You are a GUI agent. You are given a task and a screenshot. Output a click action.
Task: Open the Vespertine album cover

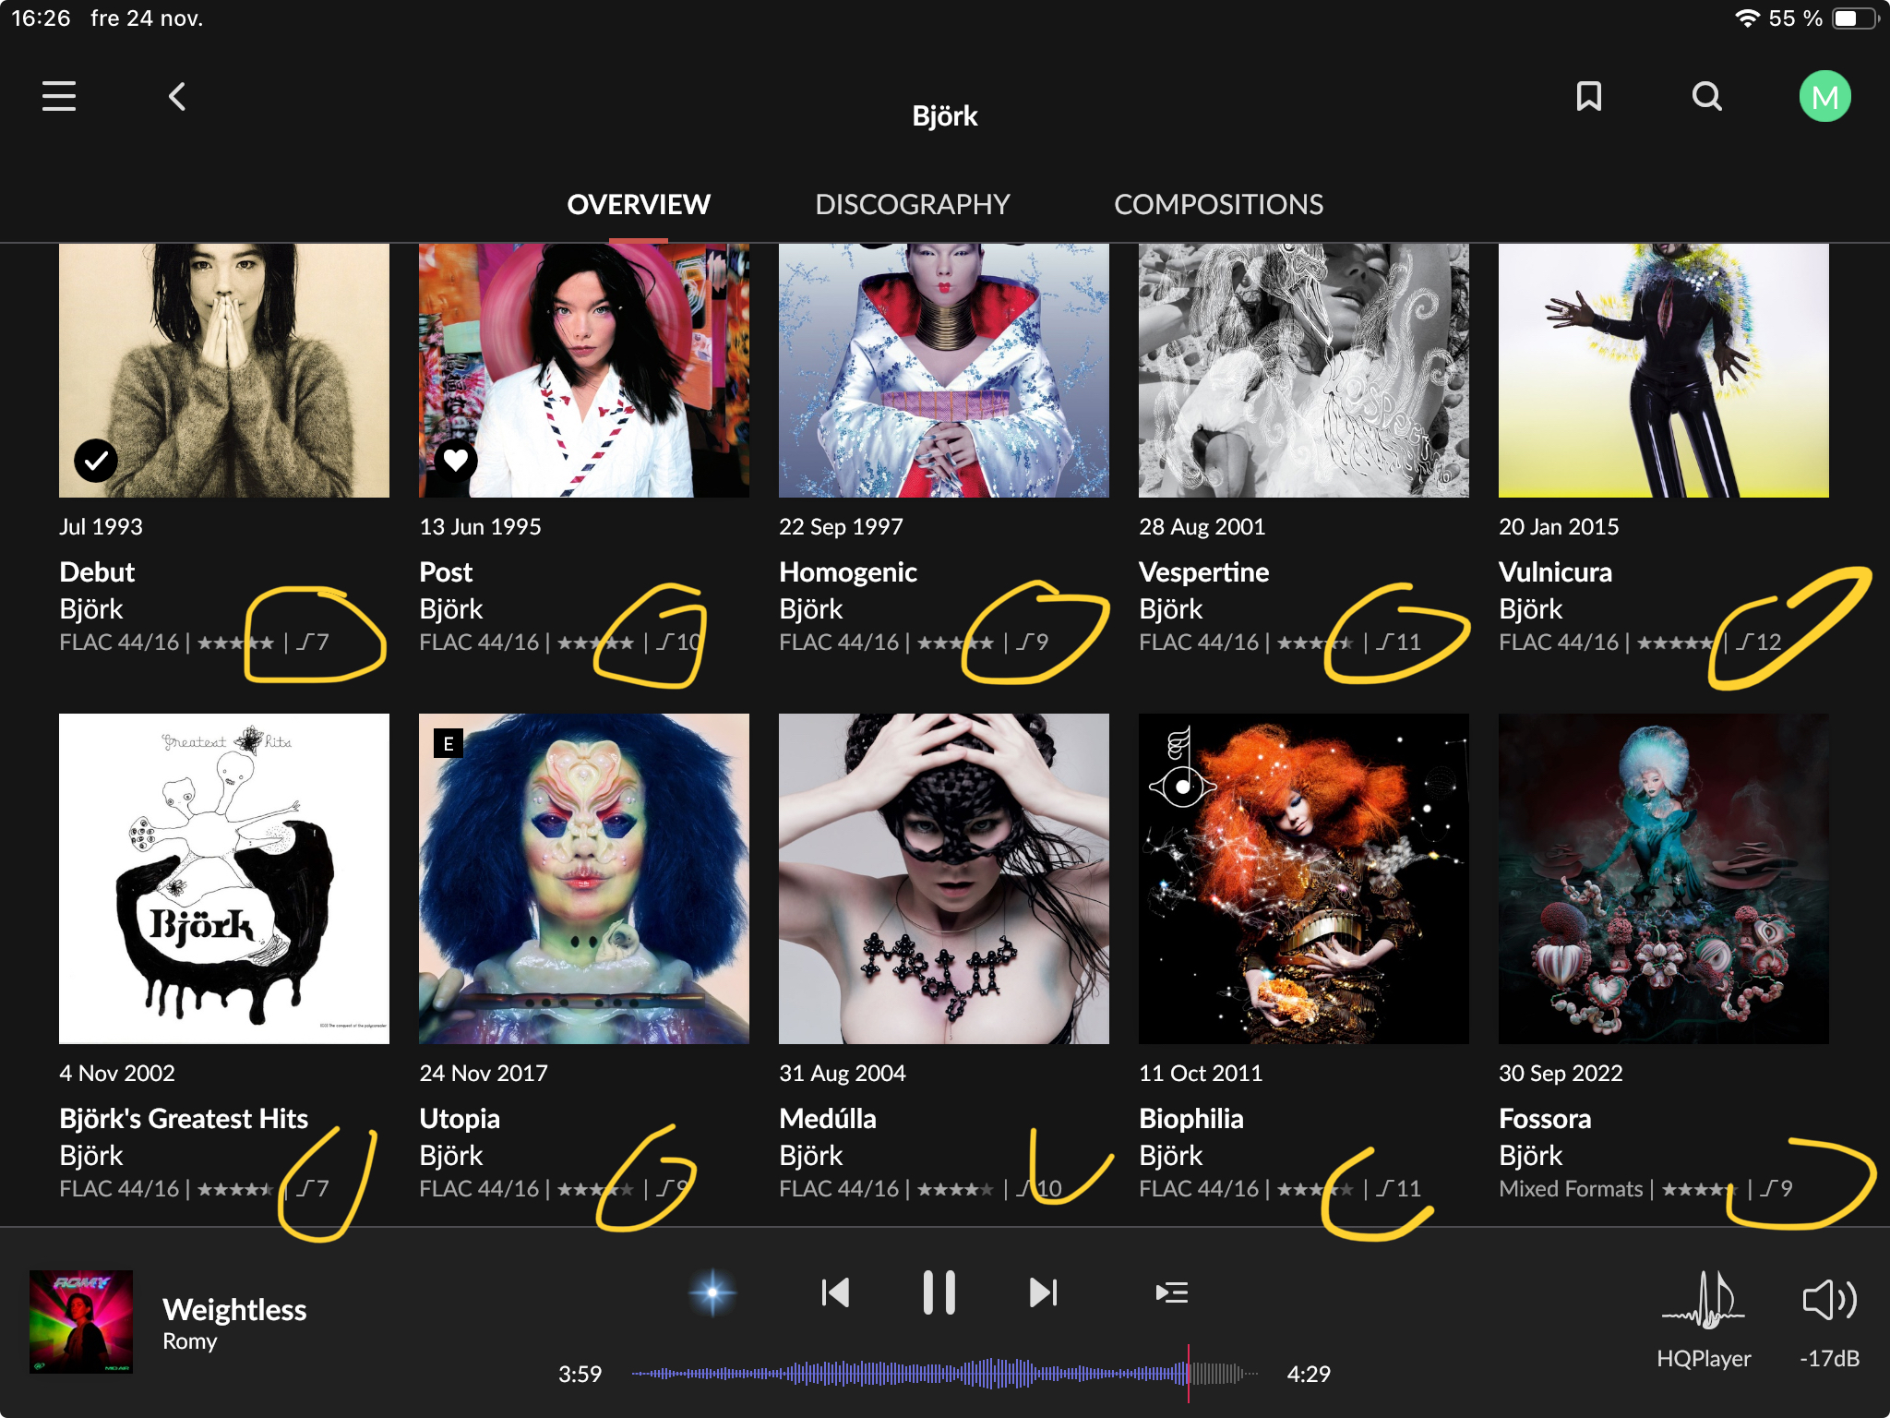(x=1304, y=371)
